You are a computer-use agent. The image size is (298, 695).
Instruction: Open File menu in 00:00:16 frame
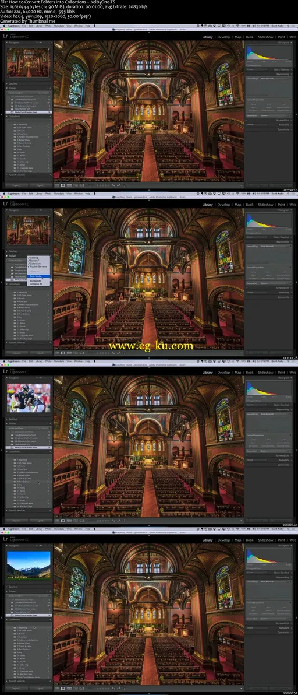23,26
